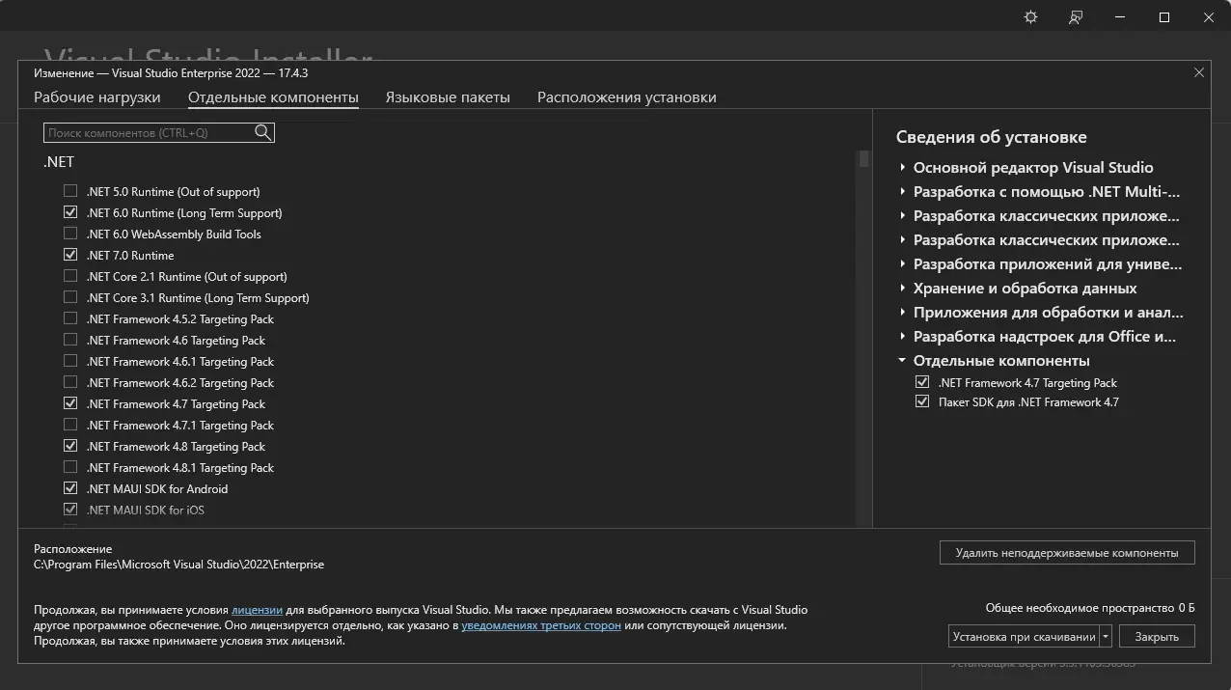Open the Language packs tab
1231x690 pixels.
(x=448, y=97)
